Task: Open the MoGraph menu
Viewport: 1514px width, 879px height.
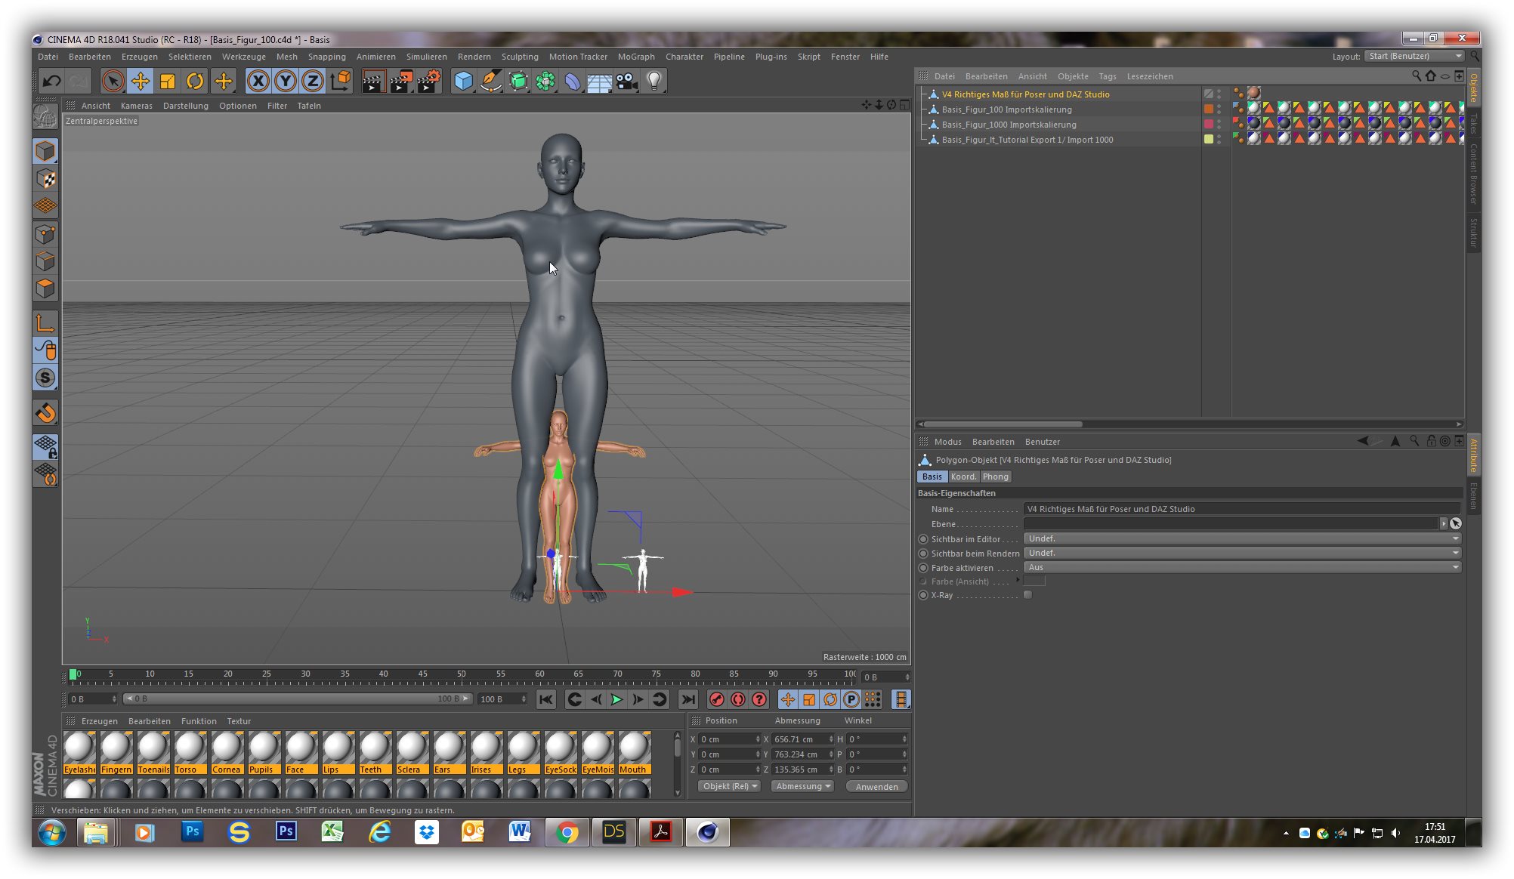Action: tap(635, 57)
